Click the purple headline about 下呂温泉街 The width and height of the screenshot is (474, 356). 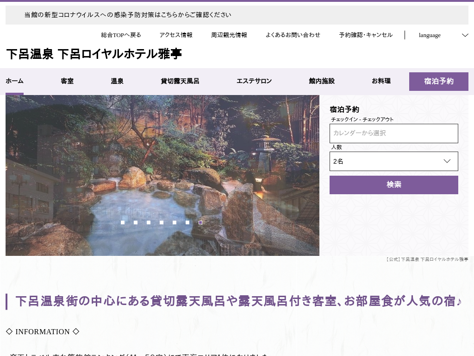(238, 301)
